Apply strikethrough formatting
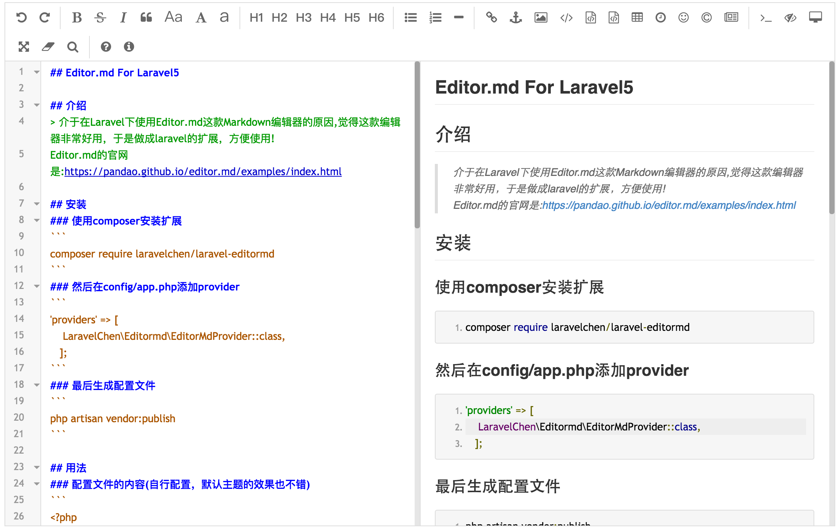839x530 pixels. point(100,18)
